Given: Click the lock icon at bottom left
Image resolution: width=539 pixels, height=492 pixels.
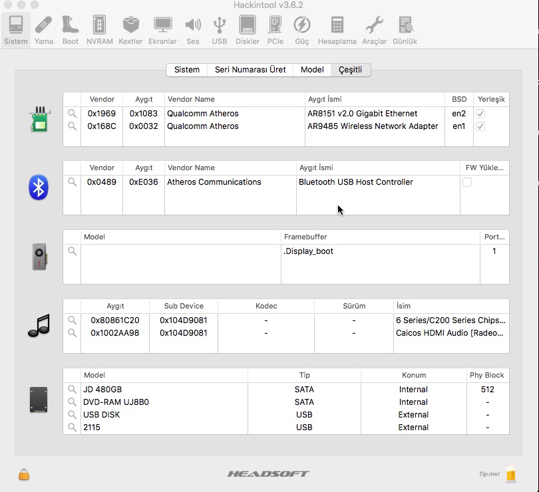Looking at the screenshot, I should point(24,474).
